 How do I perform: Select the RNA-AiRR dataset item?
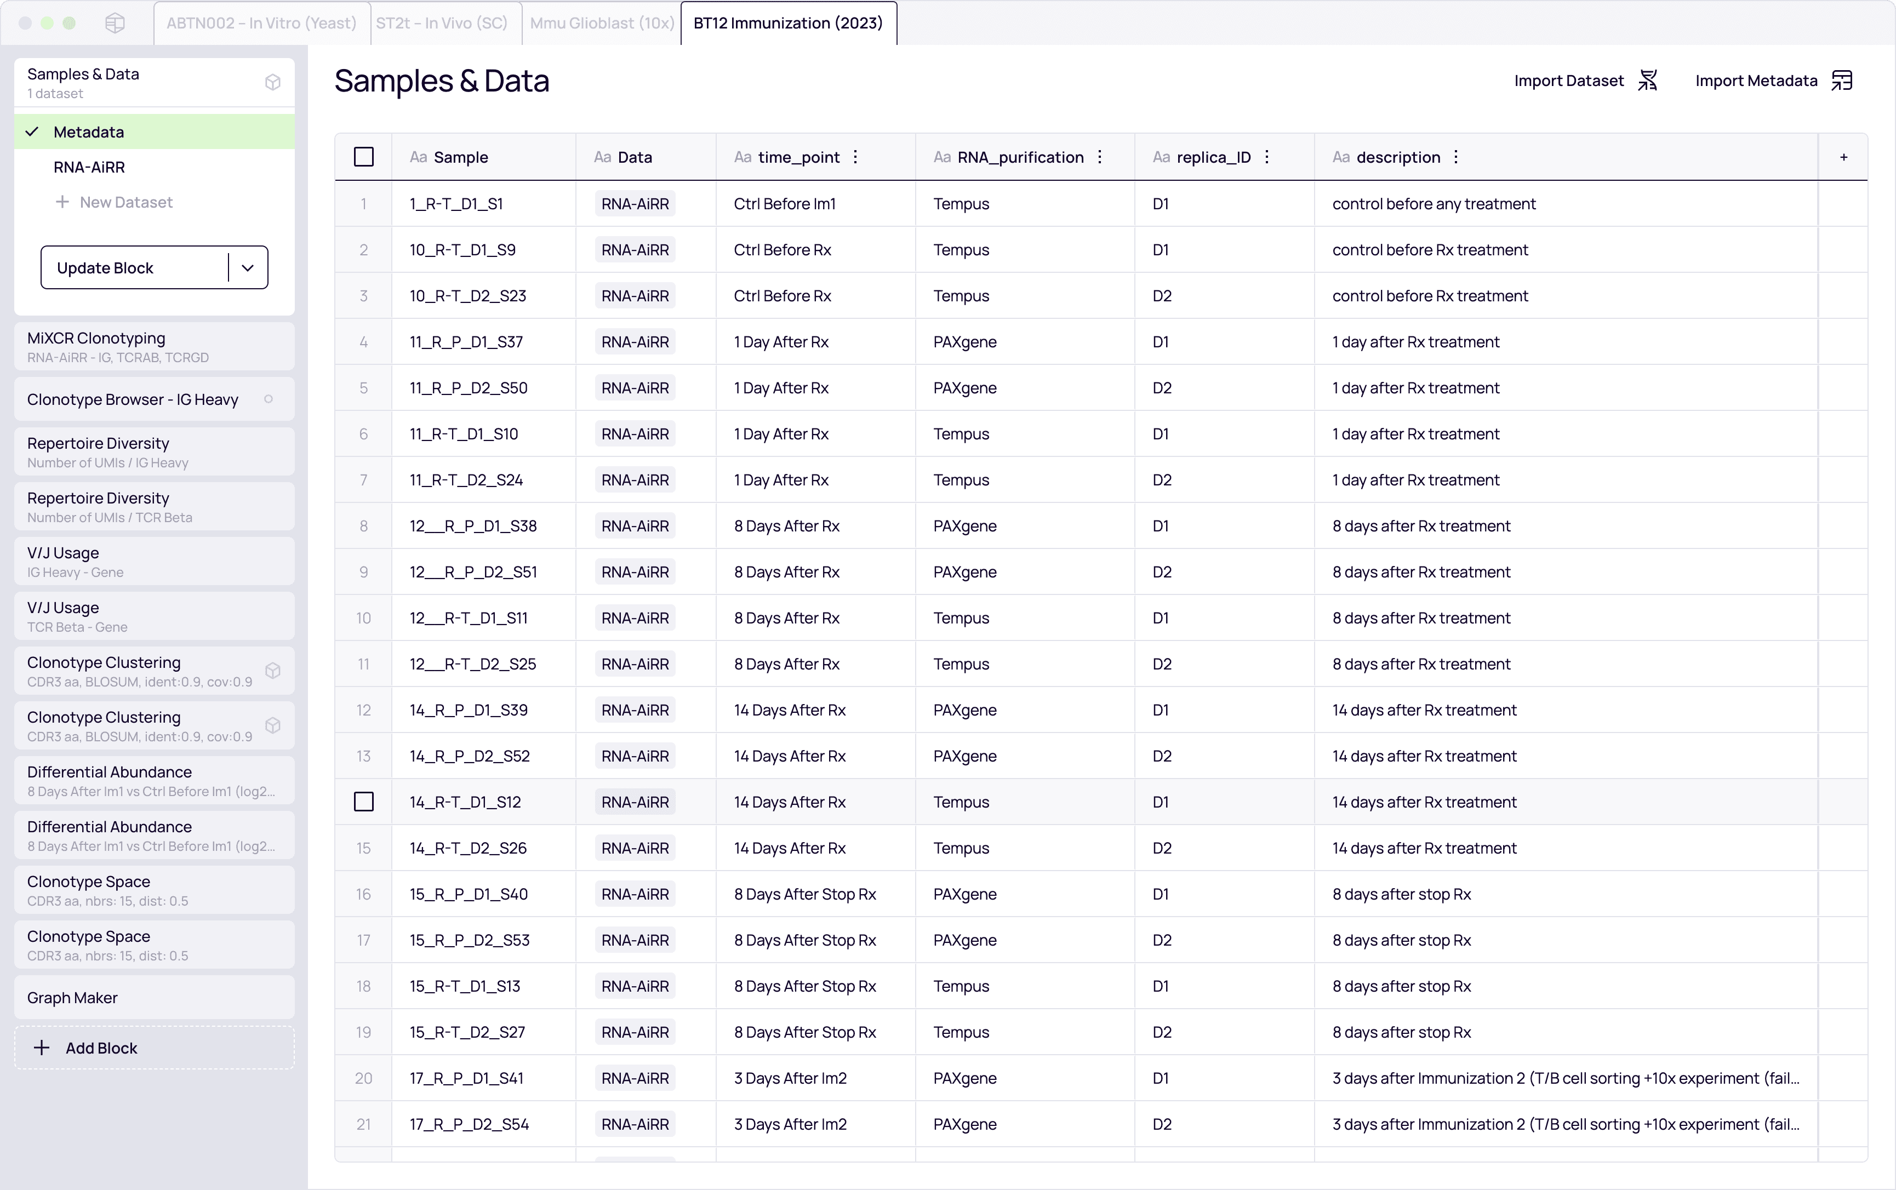[89, 167]
